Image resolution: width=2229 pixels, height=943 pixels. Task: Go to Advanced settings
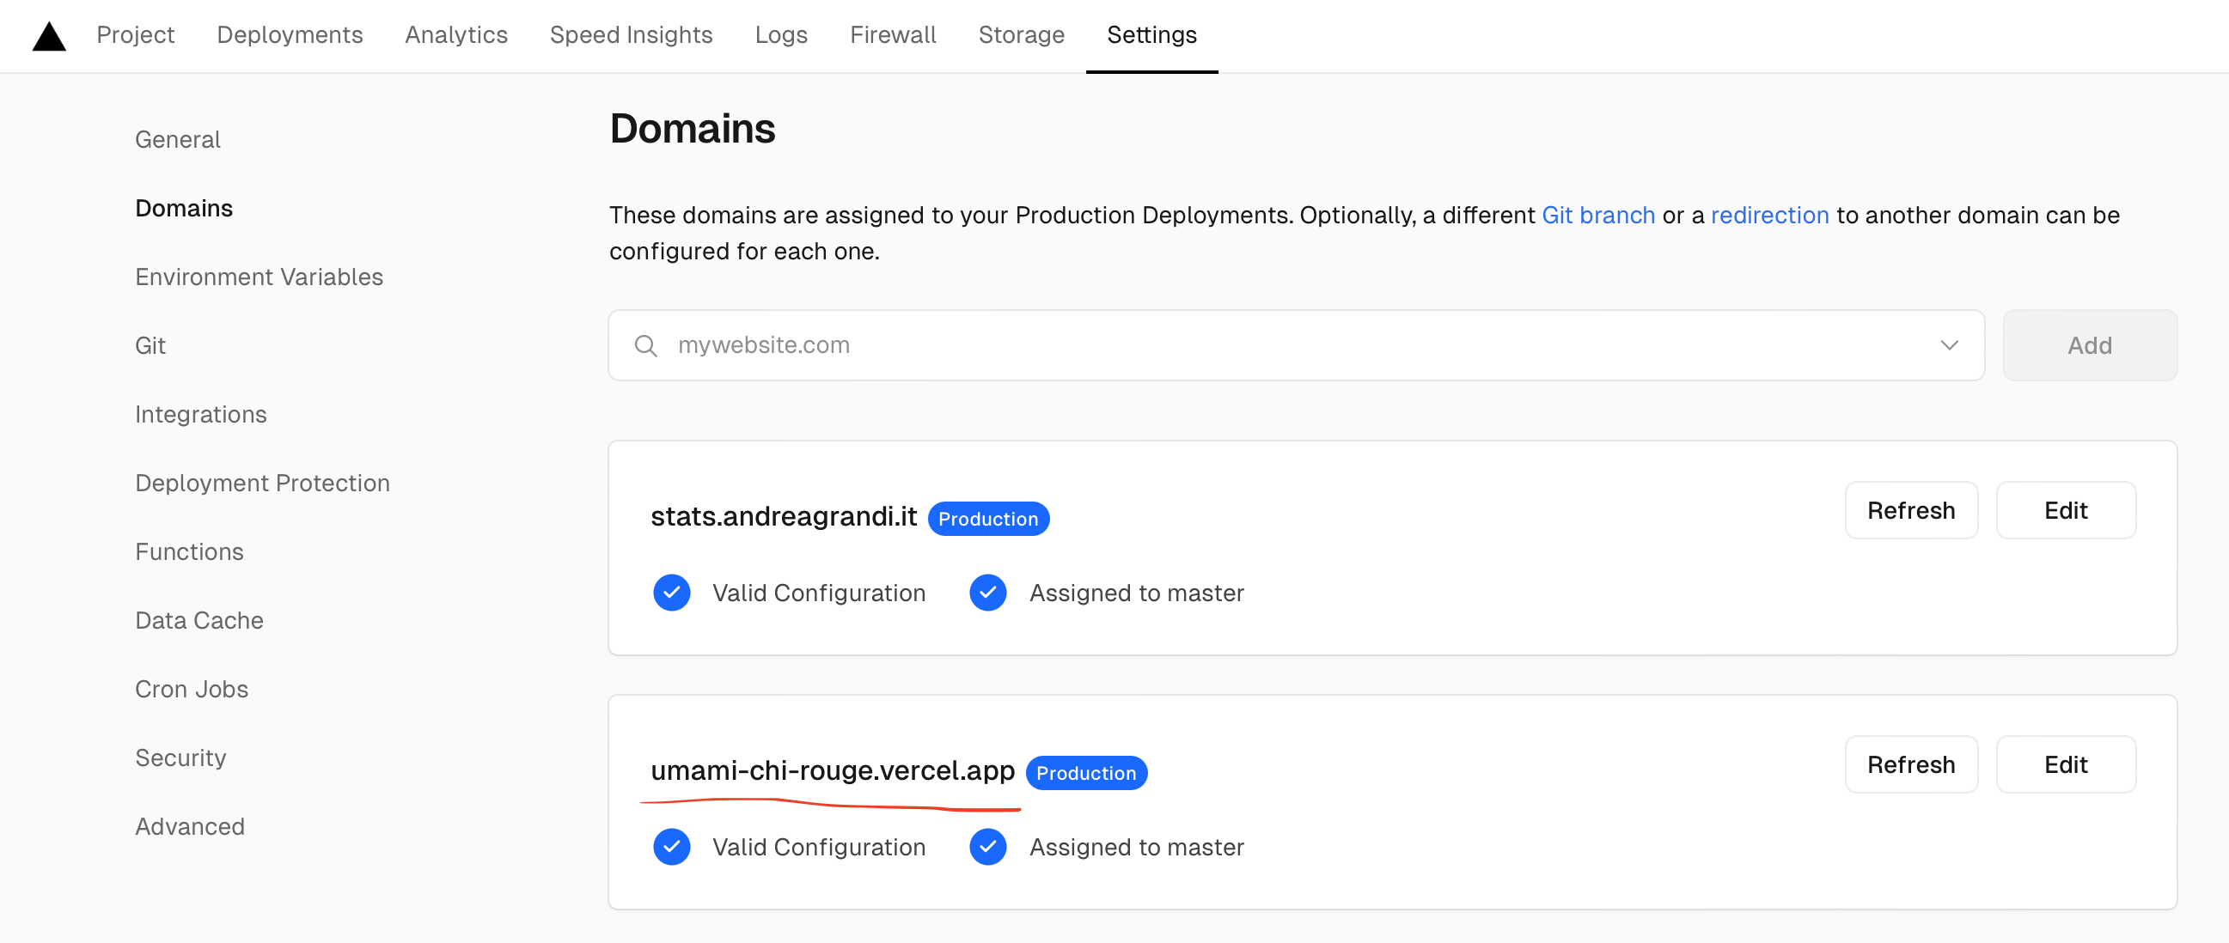(x=190, y=827)
